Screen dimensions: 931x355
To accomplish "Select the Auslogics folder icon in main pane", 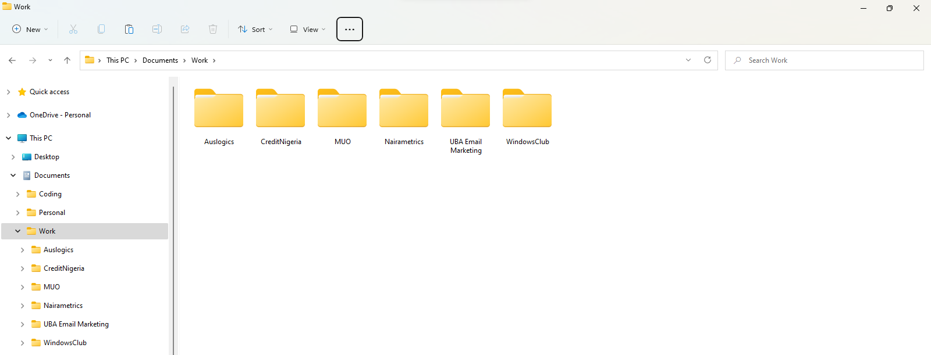I will point(219,108).
